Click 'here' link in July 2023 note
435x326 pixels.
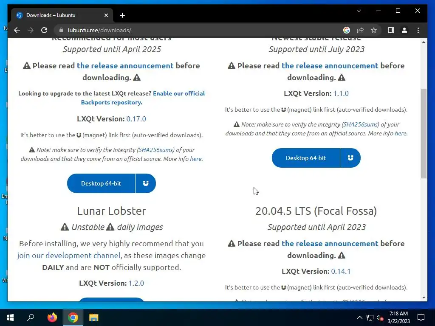click(x=401, y=133)
